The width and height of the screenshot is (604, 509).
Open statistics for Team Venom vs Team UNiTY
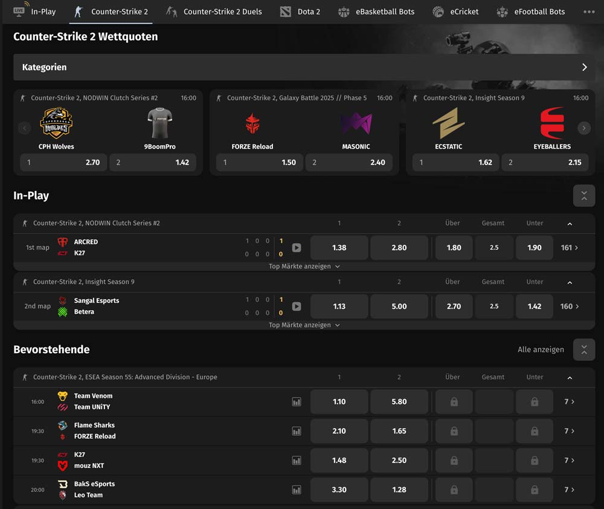(297, 401)
